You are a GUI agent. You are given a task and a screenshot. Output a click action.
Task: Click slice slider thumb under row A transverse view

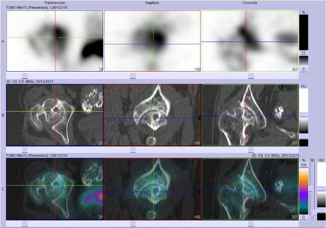pyautogui.click(x=25, y=76)
